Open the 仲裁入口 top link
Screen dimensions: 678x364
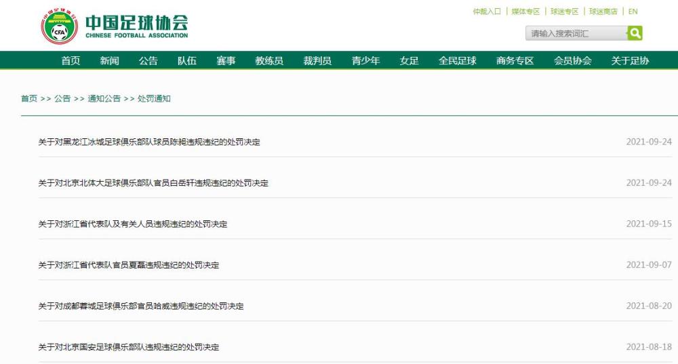487,12
